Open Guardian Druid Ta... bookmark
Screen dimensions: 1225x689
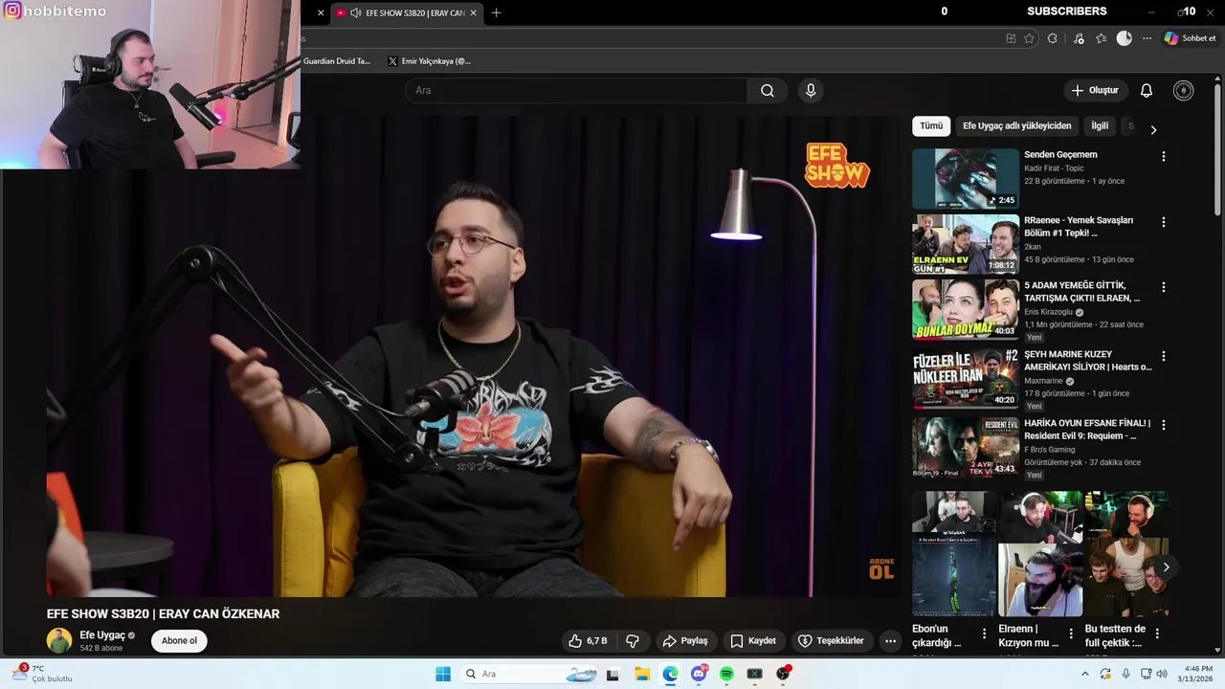336,61
